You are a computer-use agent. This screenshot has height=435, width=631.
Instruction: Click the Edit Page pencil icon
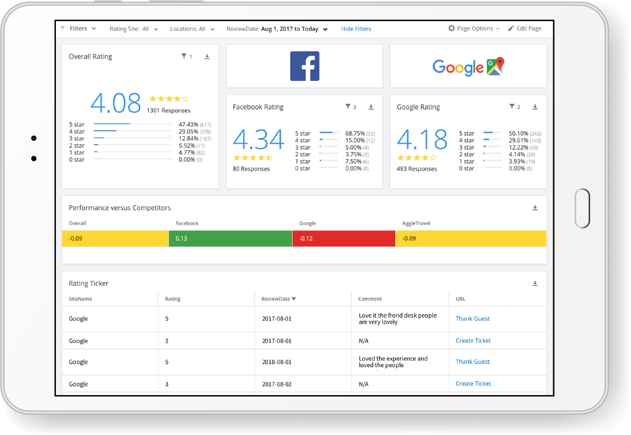pyautogui.click(x=511, y=29)
